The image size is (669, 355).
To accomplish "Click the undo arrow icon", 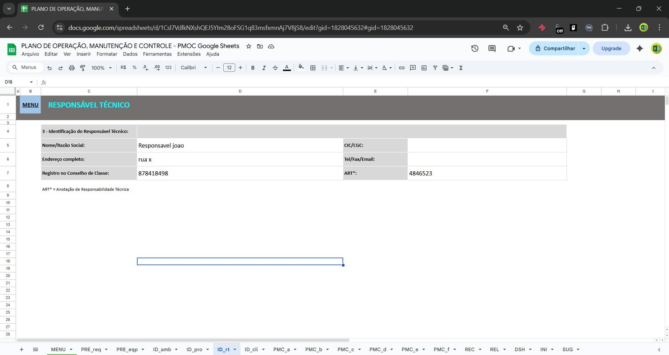I will [x=49, y=68].
